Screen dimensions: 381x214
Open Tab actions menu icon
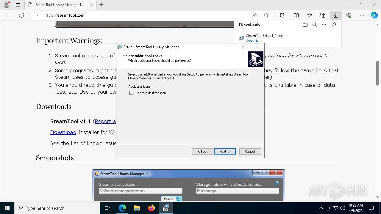[18, 5]
